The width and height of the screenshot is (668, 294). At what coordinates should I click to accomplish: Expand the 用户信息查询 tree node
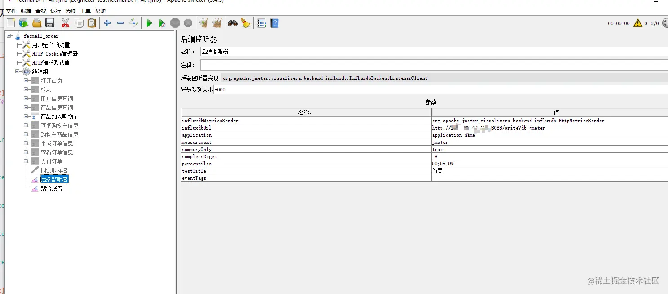click(x=26, y=99)
